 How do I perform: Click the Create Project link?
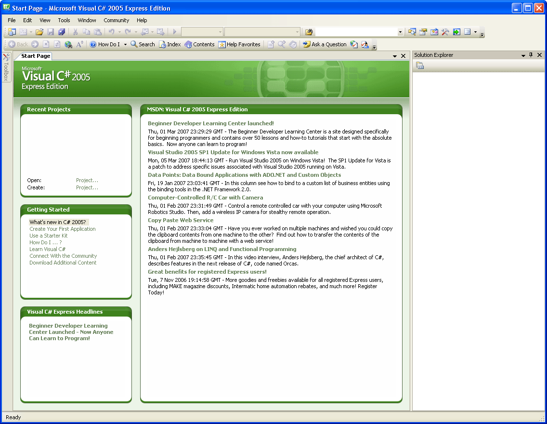(x=87, y=187)
